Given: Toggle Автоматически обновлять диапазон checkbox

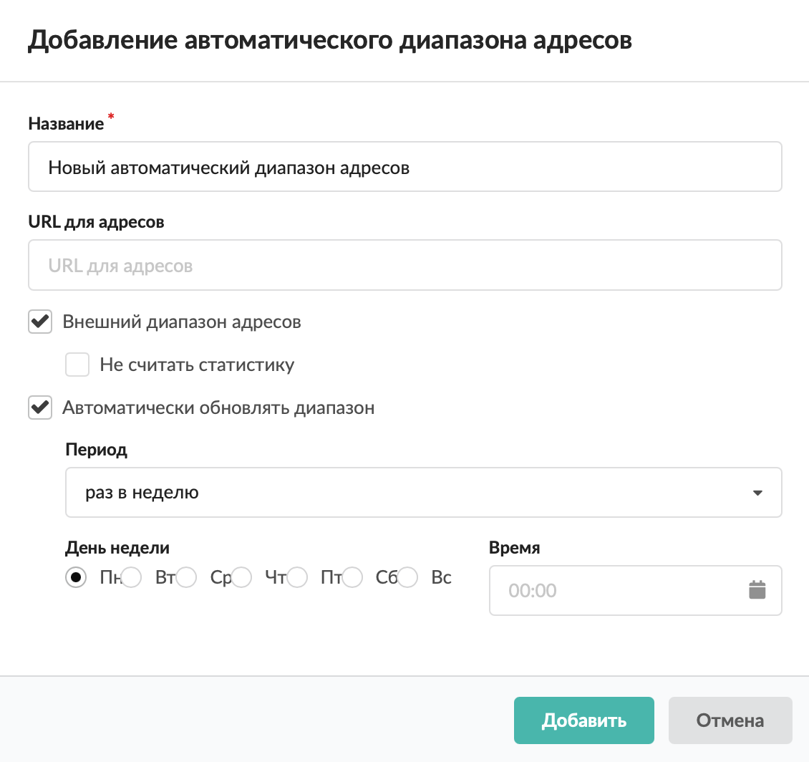Looking at the screenshot, I should [x=40, y=408].
